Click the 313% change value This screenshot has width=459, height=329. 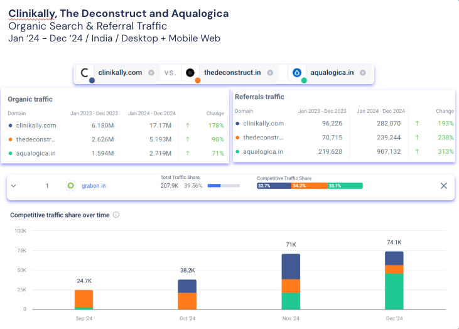(x=446, y=151)
